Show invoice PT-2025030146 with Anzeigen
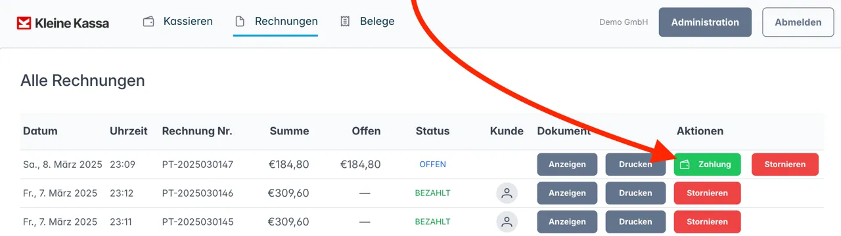The width and height of the screenshot is (841, 236). tap(567, 193)
